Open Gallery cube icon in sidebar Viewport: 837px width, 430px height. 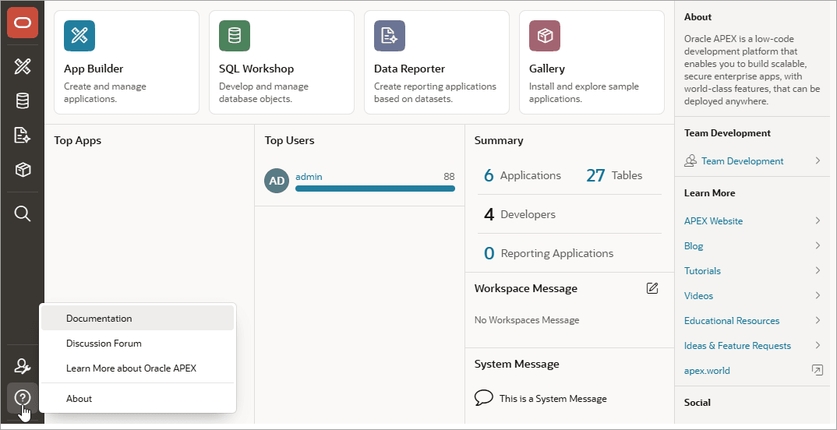tap(23, 170)
